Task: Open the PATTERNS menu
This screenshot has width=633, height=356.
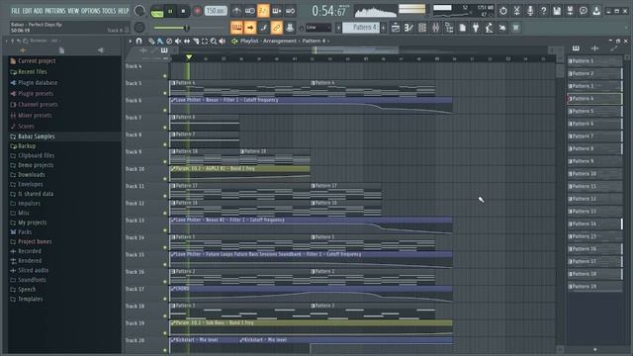Action: 55,11
